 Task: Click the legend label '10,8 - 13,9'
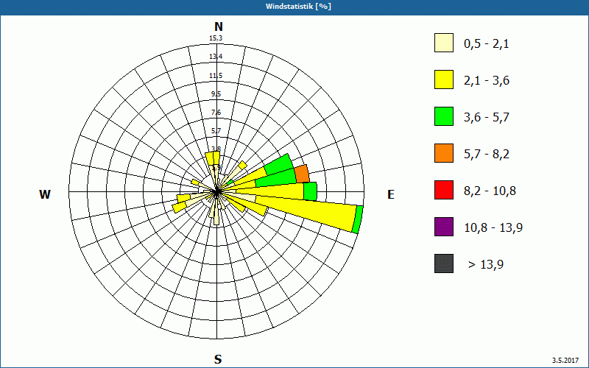click(493, 228)
